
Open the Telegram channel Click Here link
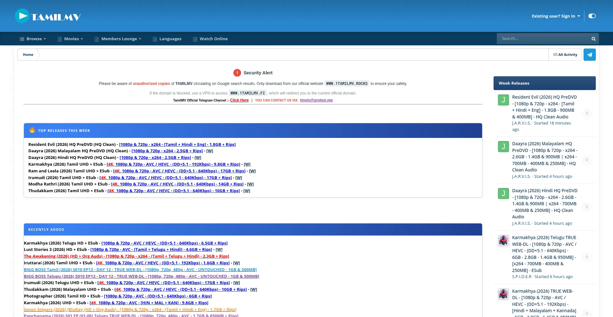(239, 100)
